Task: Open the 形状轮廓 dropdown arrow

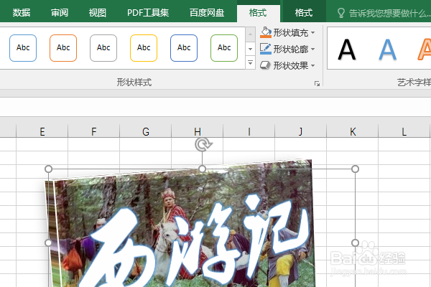Action: (x=312, y=50)
